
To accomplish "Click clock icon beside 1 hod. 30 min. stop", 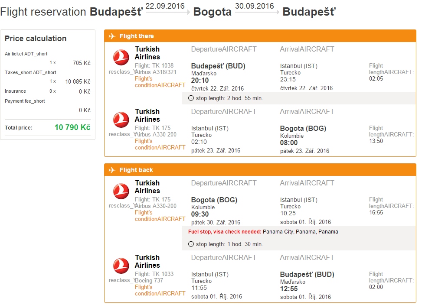I will click(191, 244).
